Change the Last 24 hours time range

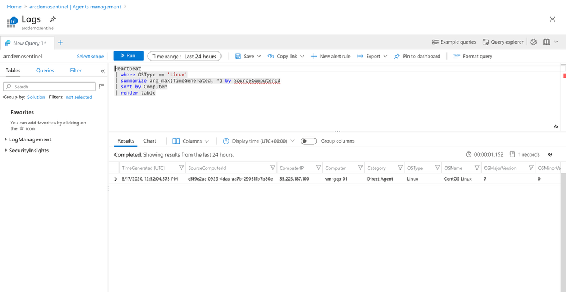(185, 56)
